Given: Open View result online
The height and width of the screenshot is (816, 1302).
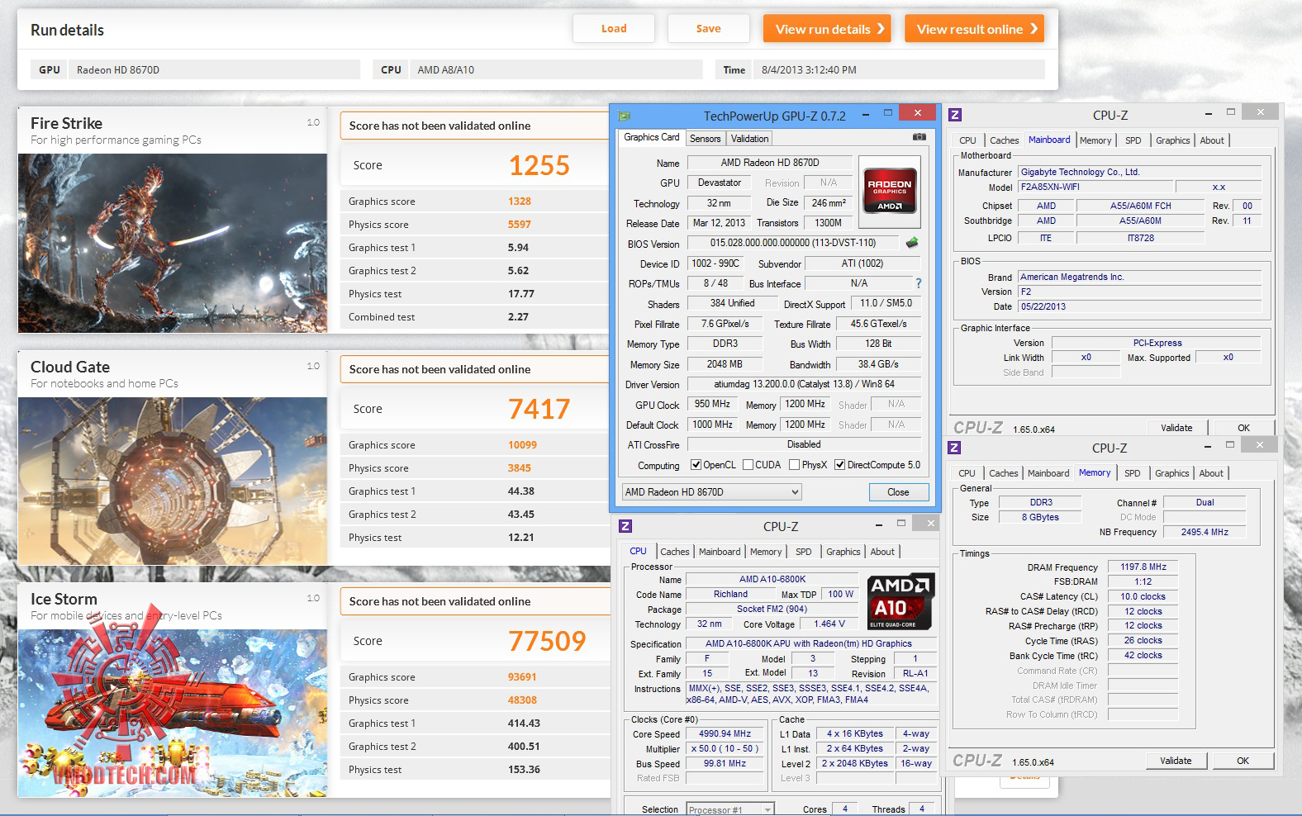Looking at the screenshot, I should click(974, 29).
